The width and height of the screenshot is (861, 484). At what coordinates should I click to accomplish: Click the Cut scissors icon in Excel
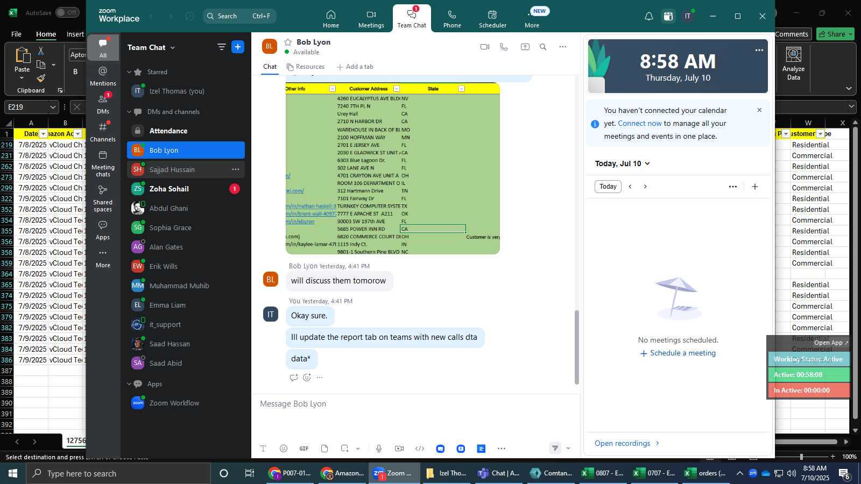click(41, 51)
